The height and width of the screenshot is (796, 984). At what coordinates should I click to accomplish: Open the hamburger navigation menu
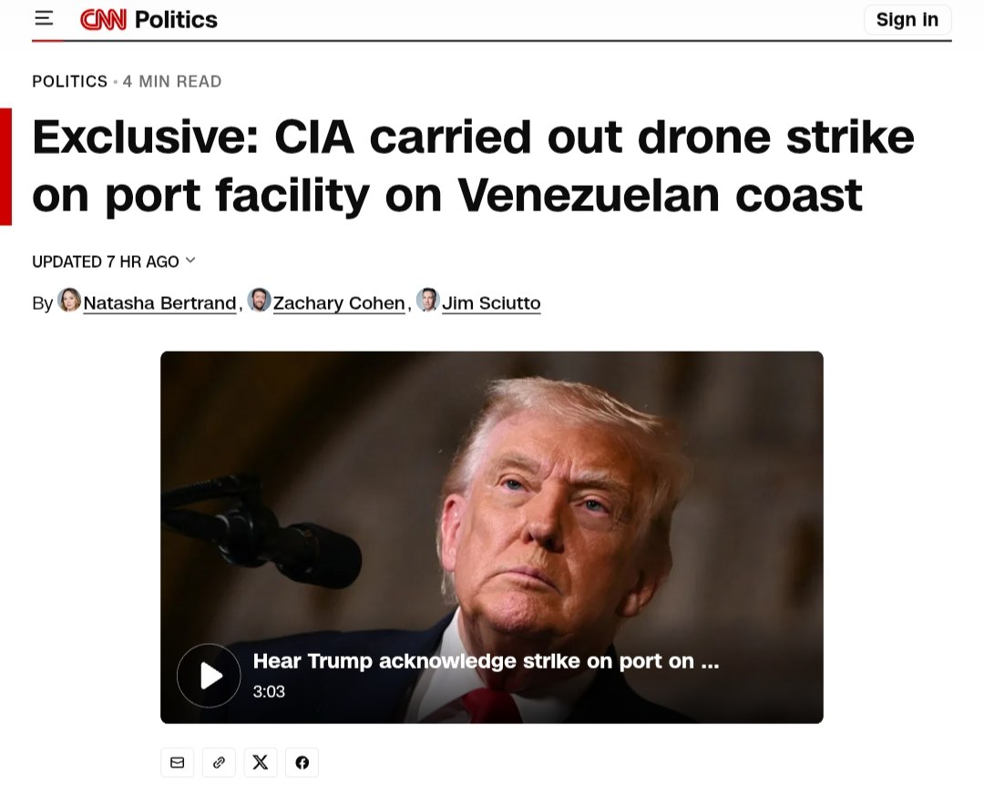43,18
